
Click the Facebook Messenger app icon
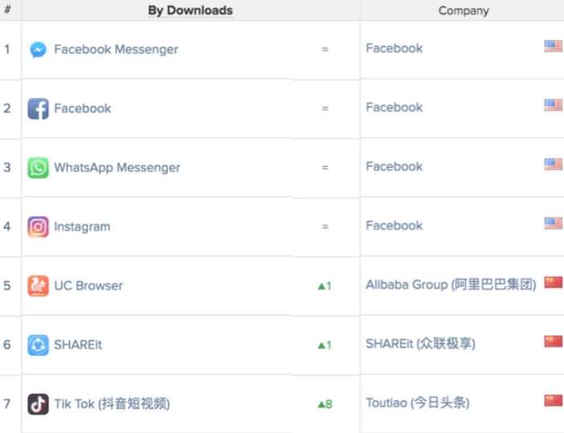tap(38, 49)
